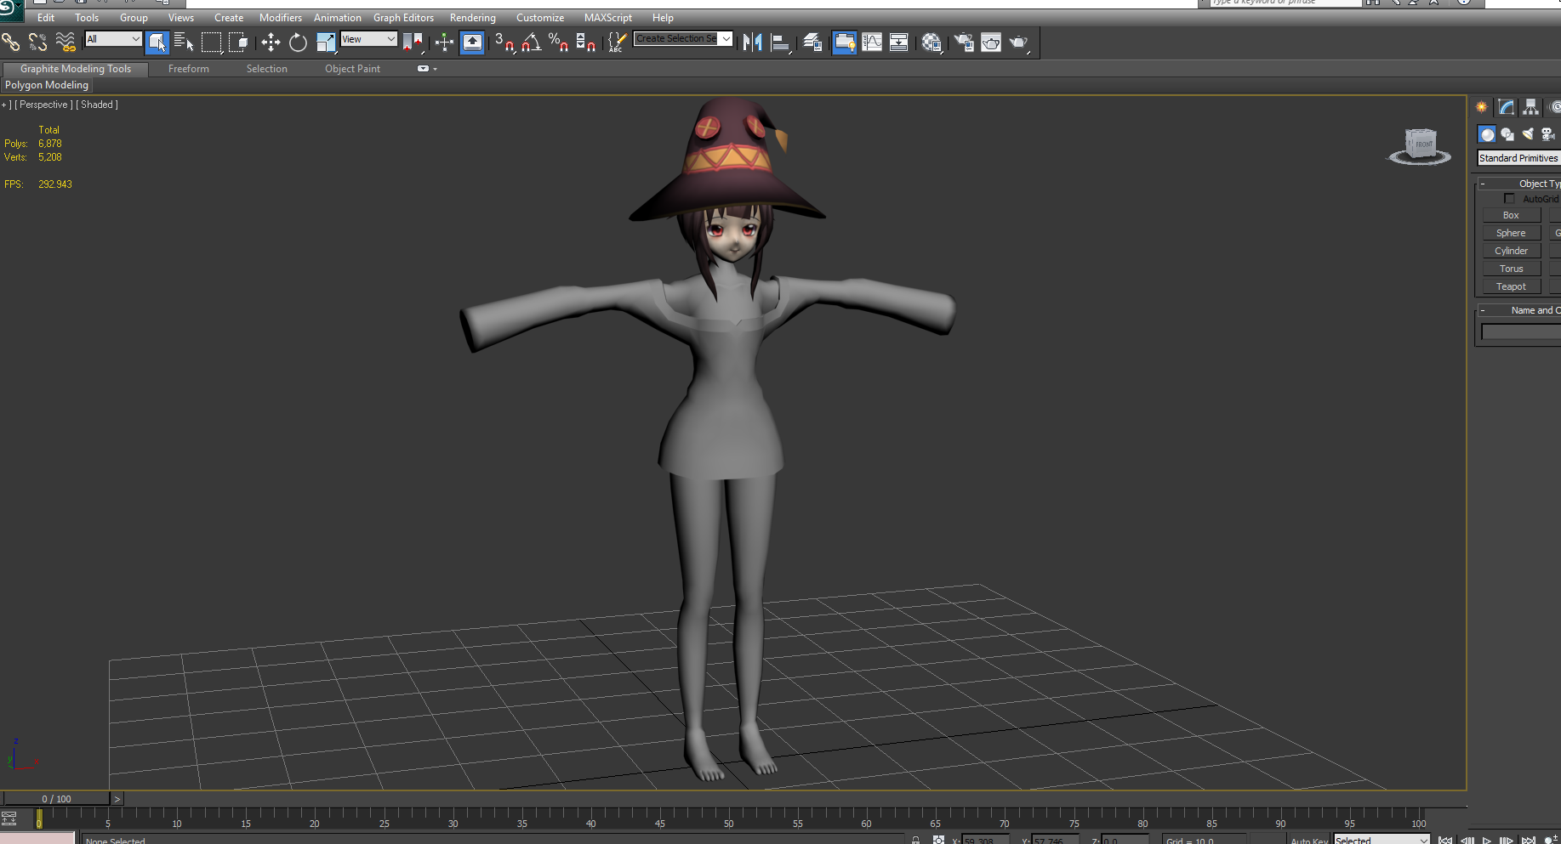Select the Select and Move tool
Image resolution: width=1561 pixels, height=844 pixels.
pos(271,42)
